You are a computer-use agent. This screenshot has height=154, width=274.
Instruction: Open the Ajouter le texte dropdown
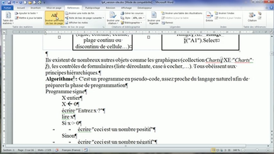point(26,13)
